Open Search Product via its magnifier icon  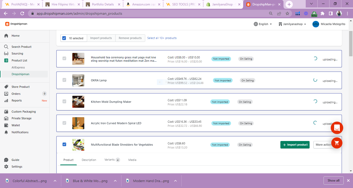[x=6, y=47]
